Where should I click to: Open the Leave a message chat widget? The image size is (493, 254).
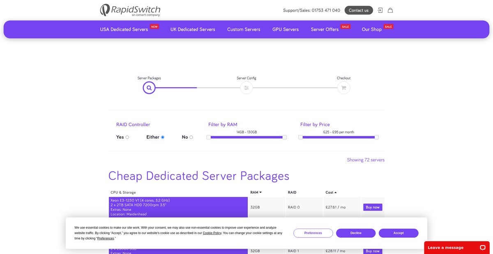pos(457,247)
